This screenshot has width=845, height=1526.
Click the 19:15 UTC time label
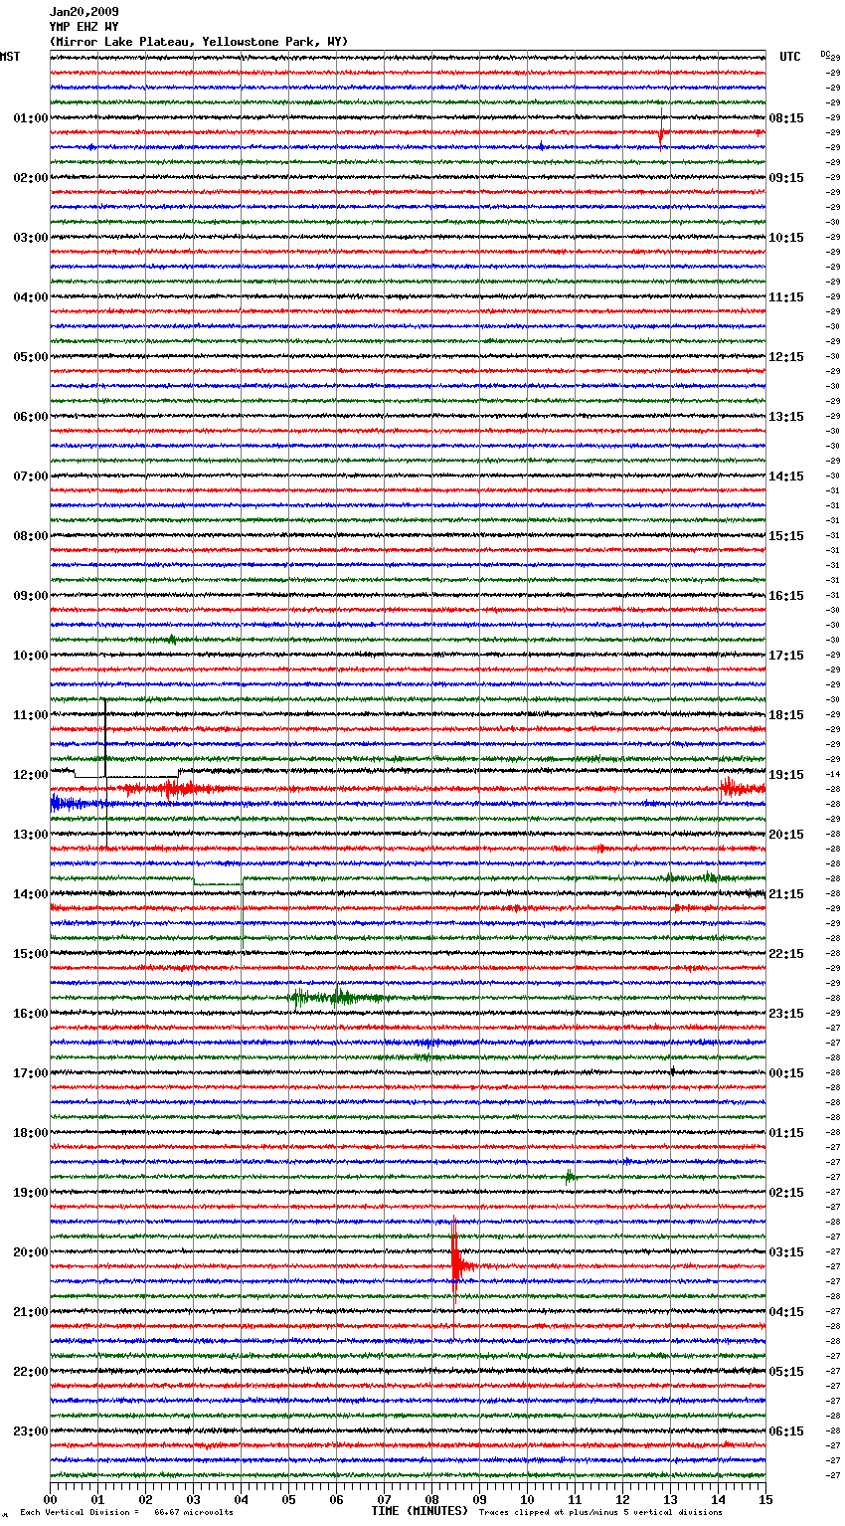point(786,775)
